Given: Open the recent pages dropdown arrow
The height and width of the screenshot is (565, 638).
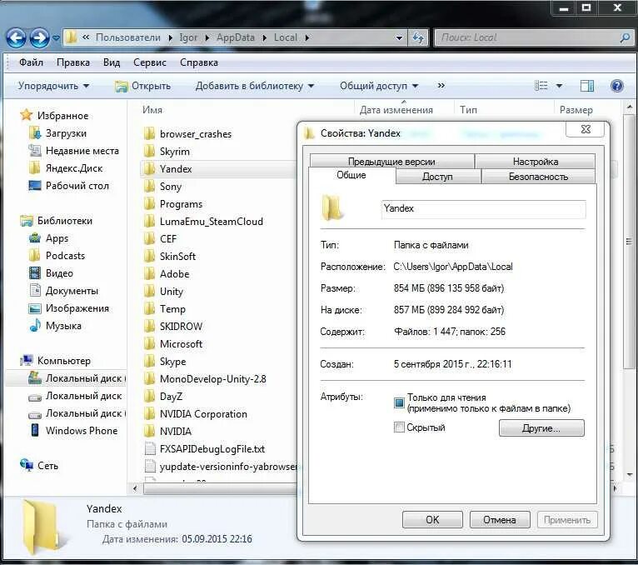Looking at the screenshot, I should pos(56,38).
